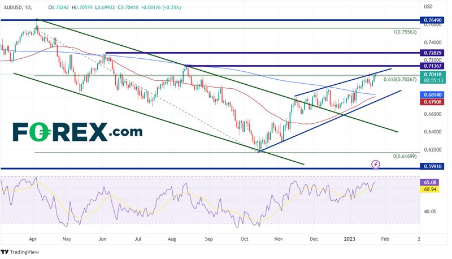This screenshot has width=452, height=259.
Task: Click the 0.67908 moving average label
Action: 432,102
